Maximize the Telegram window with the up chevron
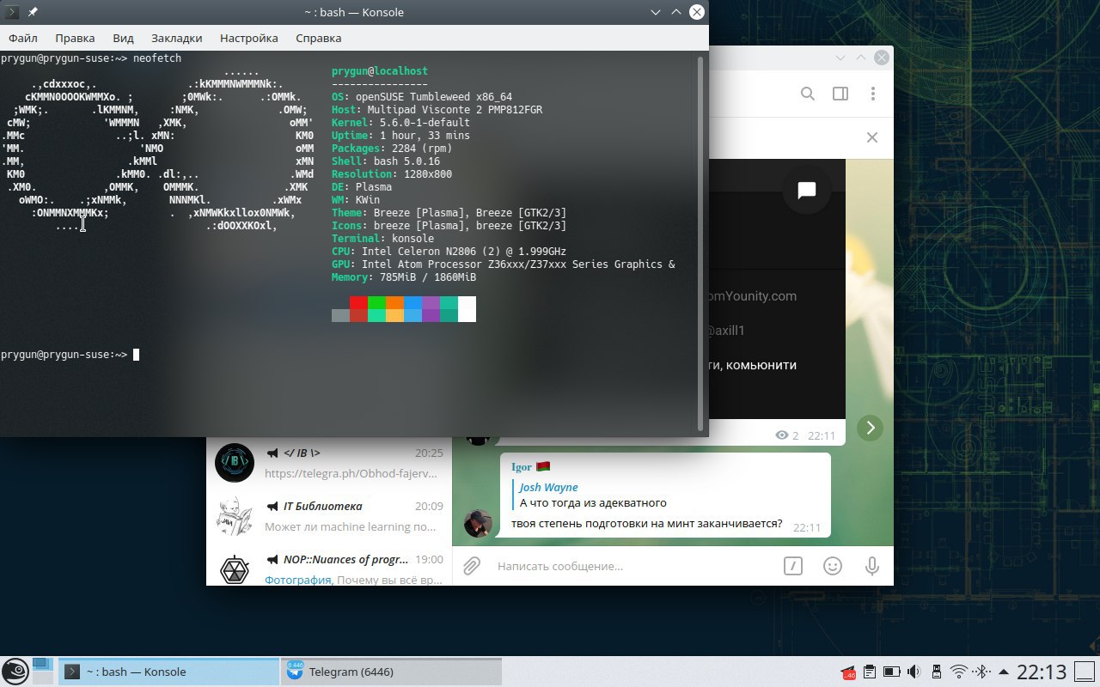The height and width of the screenshot is (687, 1100). (861, 58)
